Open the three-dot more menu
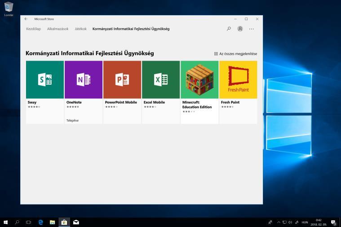The width and height of the screenshot is (341, 227). tap(252, 29)
